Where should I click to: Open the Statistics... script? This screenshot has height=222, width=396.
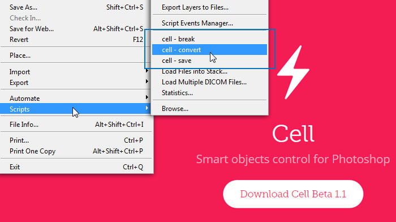[x=209, y=93]
